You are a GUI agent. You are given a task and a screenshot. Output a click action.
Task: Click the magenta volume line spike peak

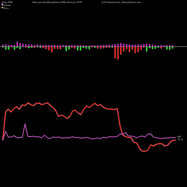click(x=25, y=124)
